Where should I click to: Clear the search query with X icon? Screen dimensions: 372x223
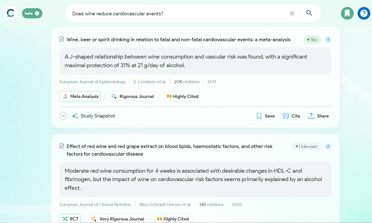pyautogui.click(x=292, y=13)
